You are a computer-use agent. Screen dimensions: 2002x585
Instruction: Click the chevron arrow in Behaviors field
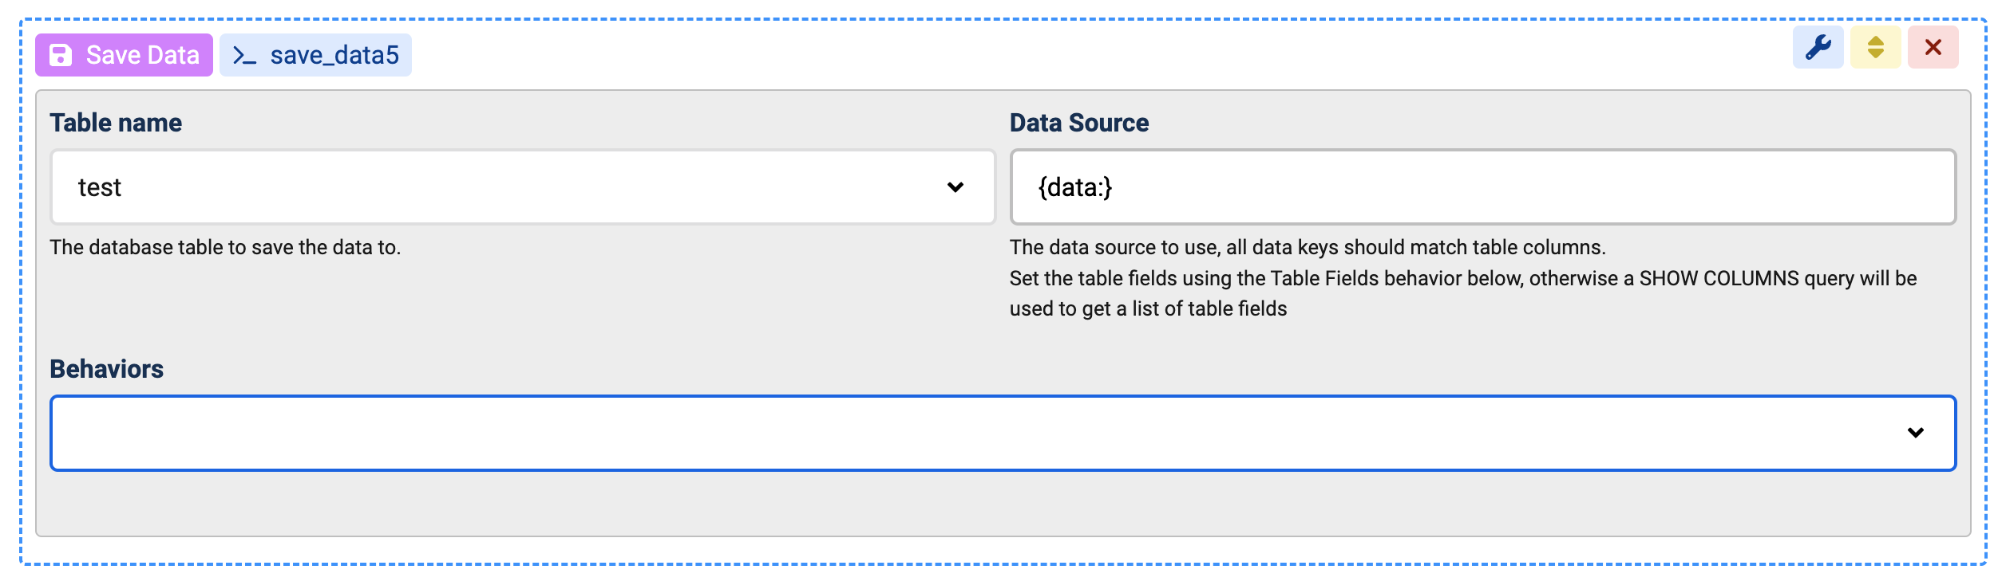(1915, 433)
